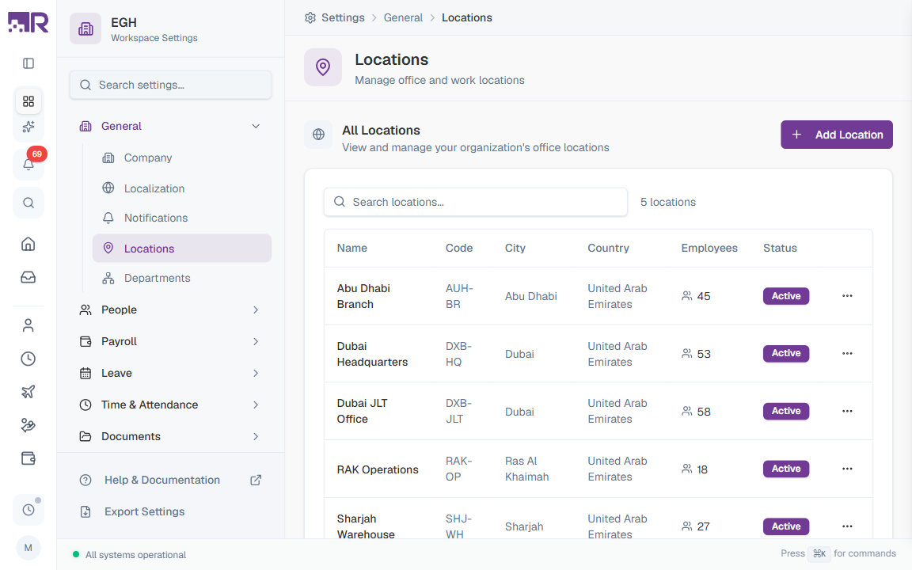912x570 pixels.
Task: Select the Dubai JLT Office name
Action: 362,411
